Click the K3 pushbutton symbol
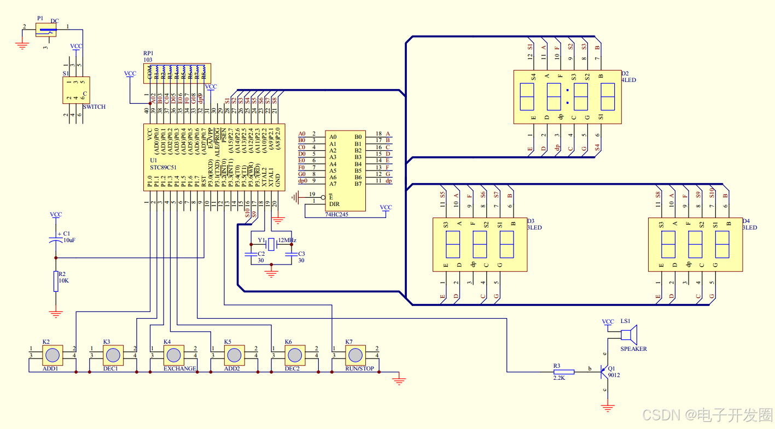The image size is (775, 429). [x=113, y=355]
